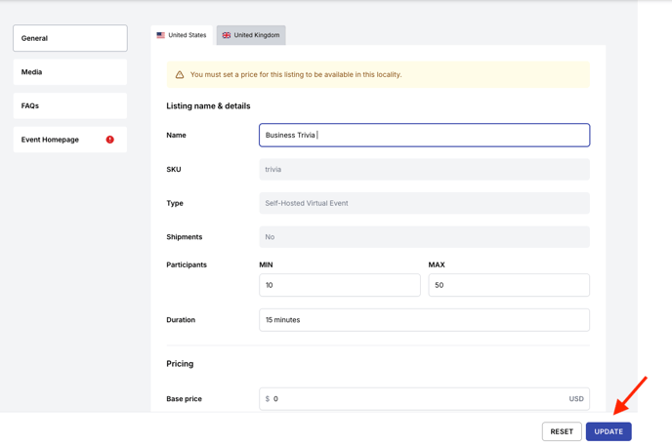Open the Event Homepage sidebar section
Image resolution: width=672 pixels, height=447 pixels.
[x=70, y=140]
